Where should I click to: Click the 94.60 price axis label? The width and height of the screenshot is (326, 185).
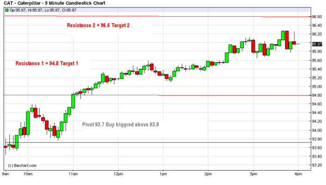click(317, 104)
